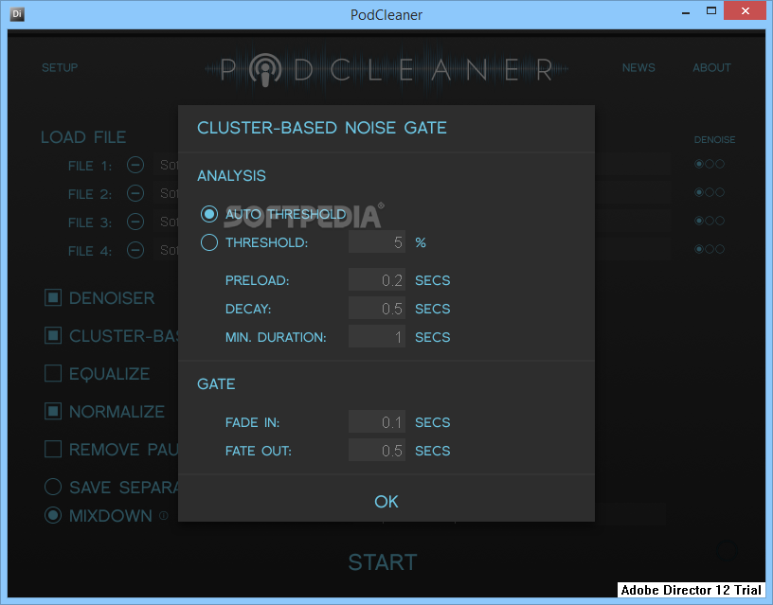
Task: Select the Mixdown radio button
Action: (53, 515)
